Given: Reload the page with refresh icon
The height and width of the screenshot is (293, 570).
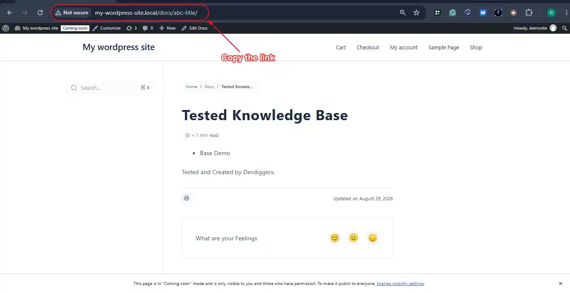Looking at the screenshot, I should click(40, 13).
